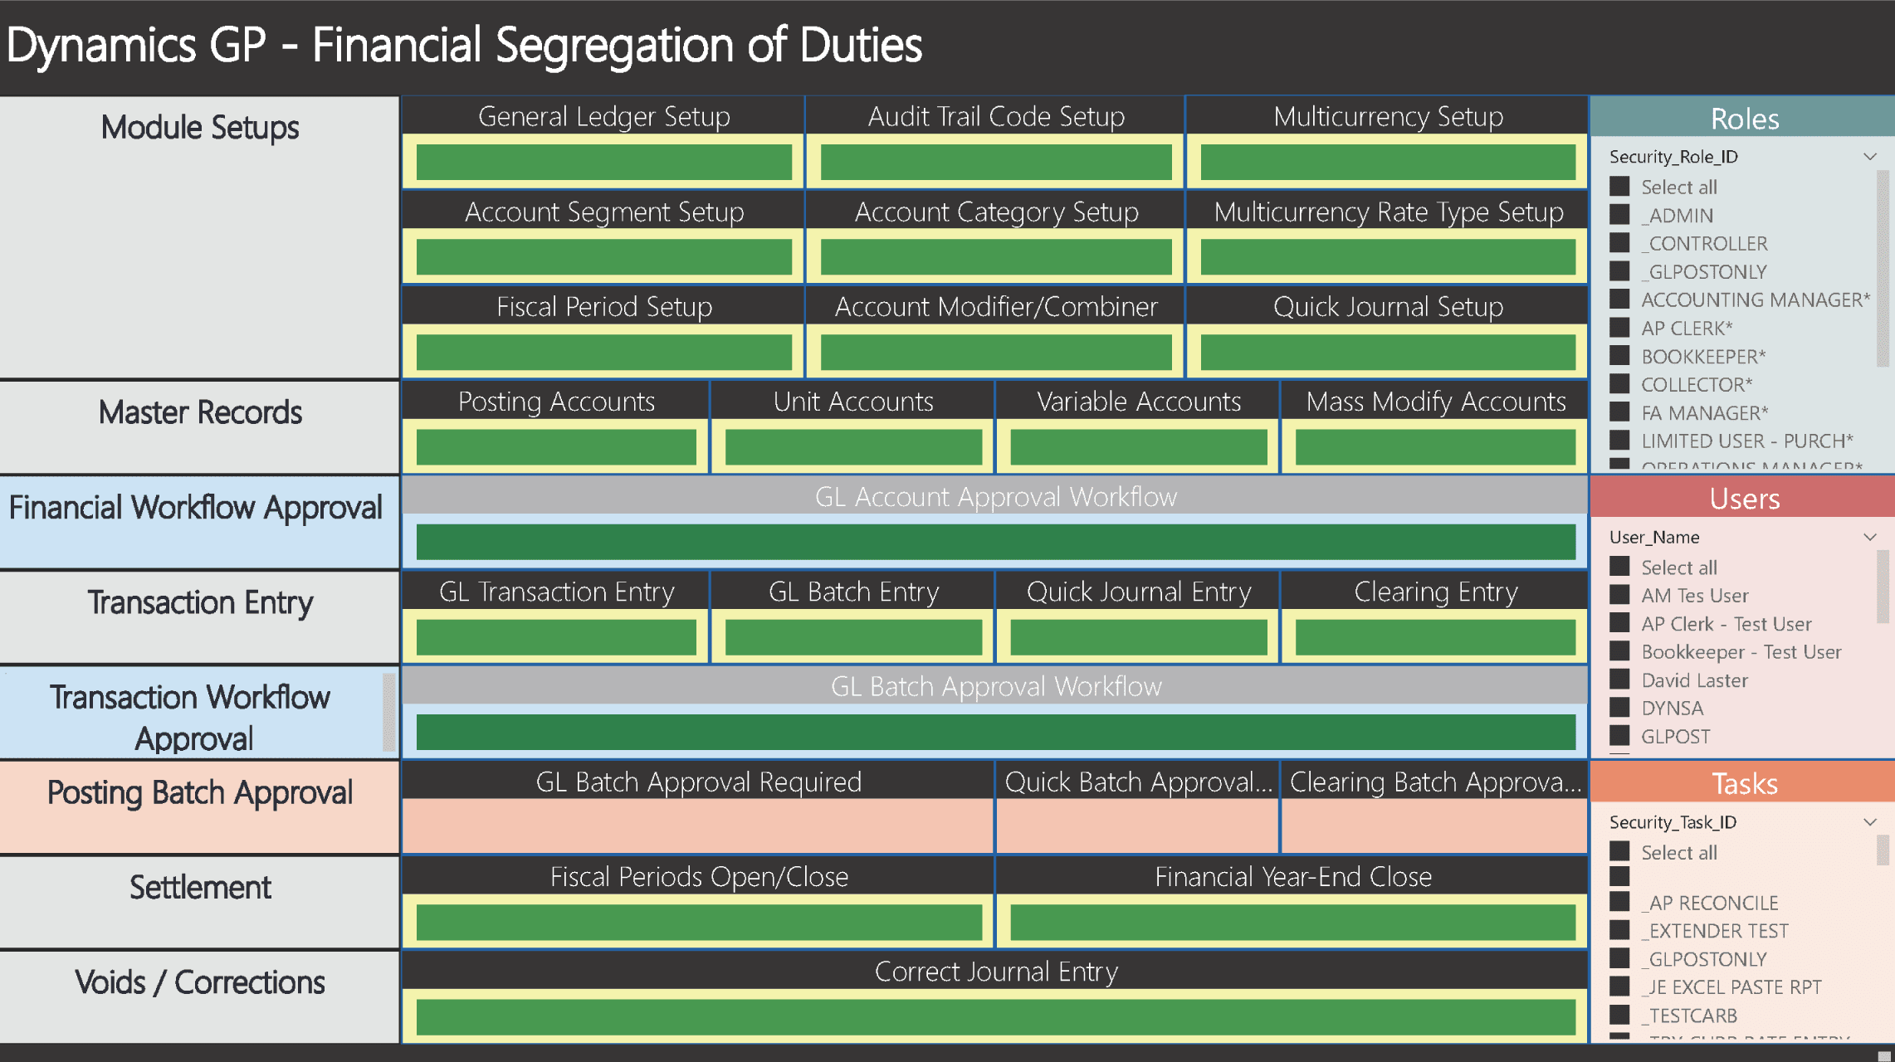Select the BOOKKEEPER* role checkbox
Screen dimensions: 1895x1062
click(1619, 356)
